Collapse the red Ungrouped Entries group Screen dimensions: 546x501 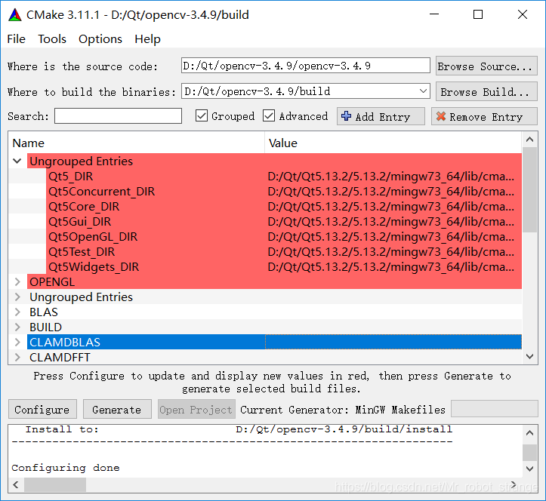[x=17, y=161]
